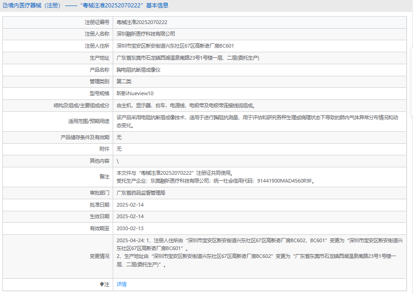This screenshot has height=294, width=413.
Task: Click registrant address ending in 厂房BC601
Action: pyautogui.click(x=175, y=46)
